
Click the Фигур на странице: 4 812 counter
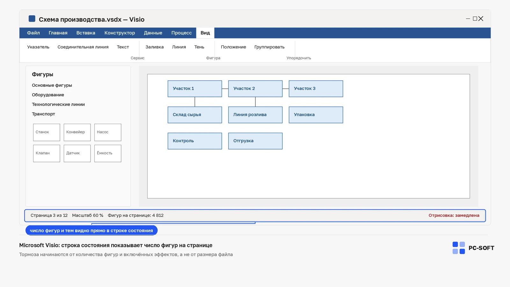pyautogui.click(x=136, y=216)
